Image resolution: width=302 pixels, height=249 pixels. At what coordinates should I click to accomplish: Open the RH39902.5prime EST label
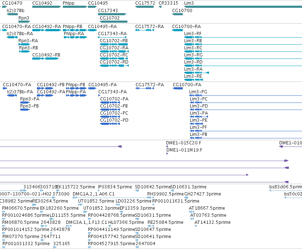(165, 194)
